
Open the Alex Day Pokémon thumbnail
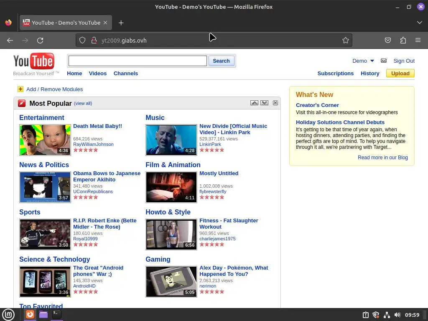click(171, 282)
